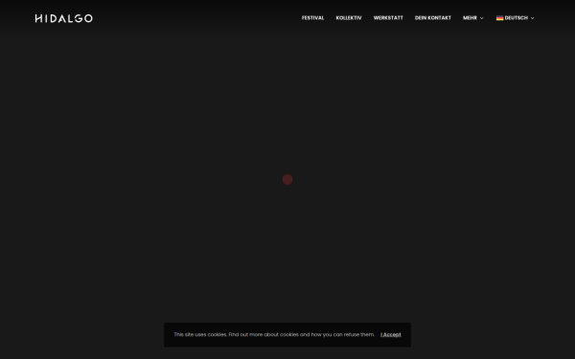Open the Dein Kontakt page

[x=433, y=18]
